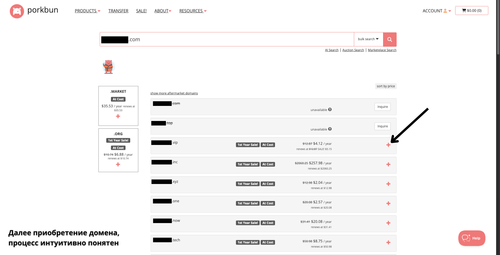Add the .one domain to cart
500x255 pixels.
point(388,203)
